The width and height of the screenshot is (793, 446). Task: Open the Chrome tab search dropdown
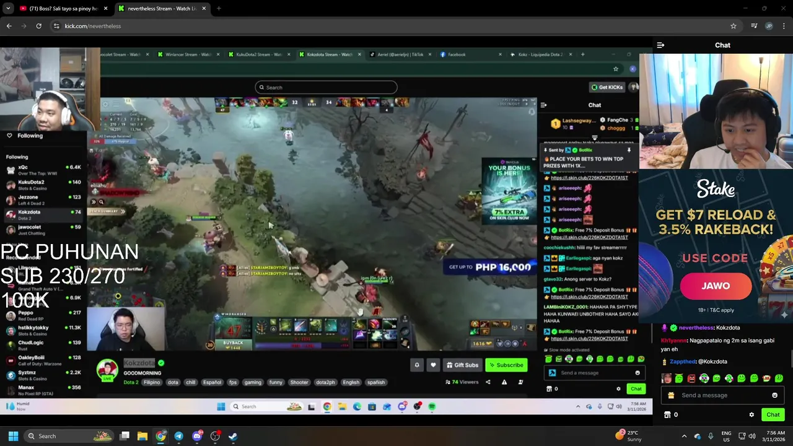[x=8, y=9]
